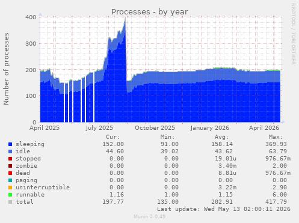Click the 'runnable' legend label
Viewport: 299px width, 223px height.
click(30, 195)
